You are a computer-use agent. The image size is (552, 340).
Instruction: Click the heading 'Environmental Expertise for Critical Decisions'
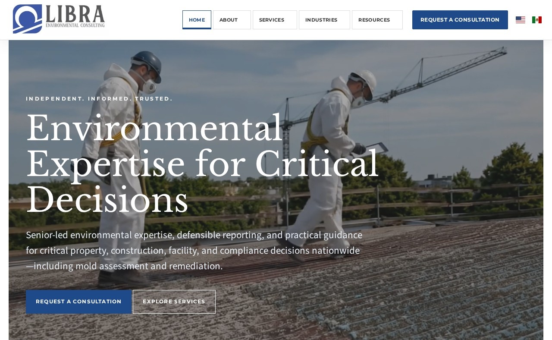(202, 164)
